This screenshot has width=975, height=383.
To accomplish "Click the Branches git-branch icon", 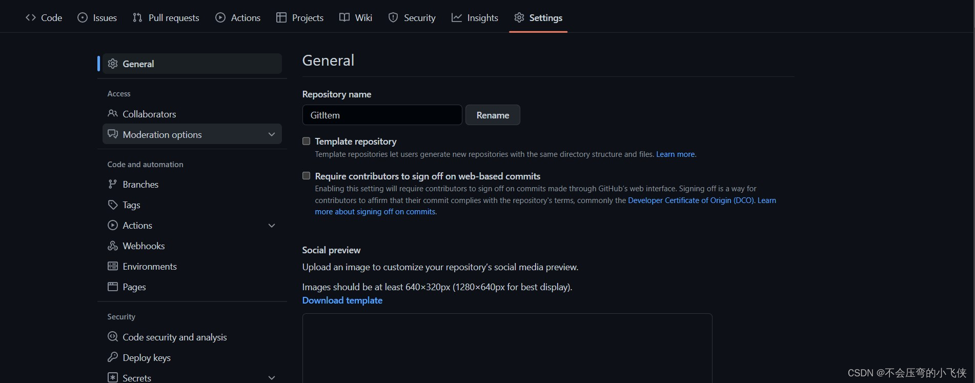I will click(x=113, y=184).
